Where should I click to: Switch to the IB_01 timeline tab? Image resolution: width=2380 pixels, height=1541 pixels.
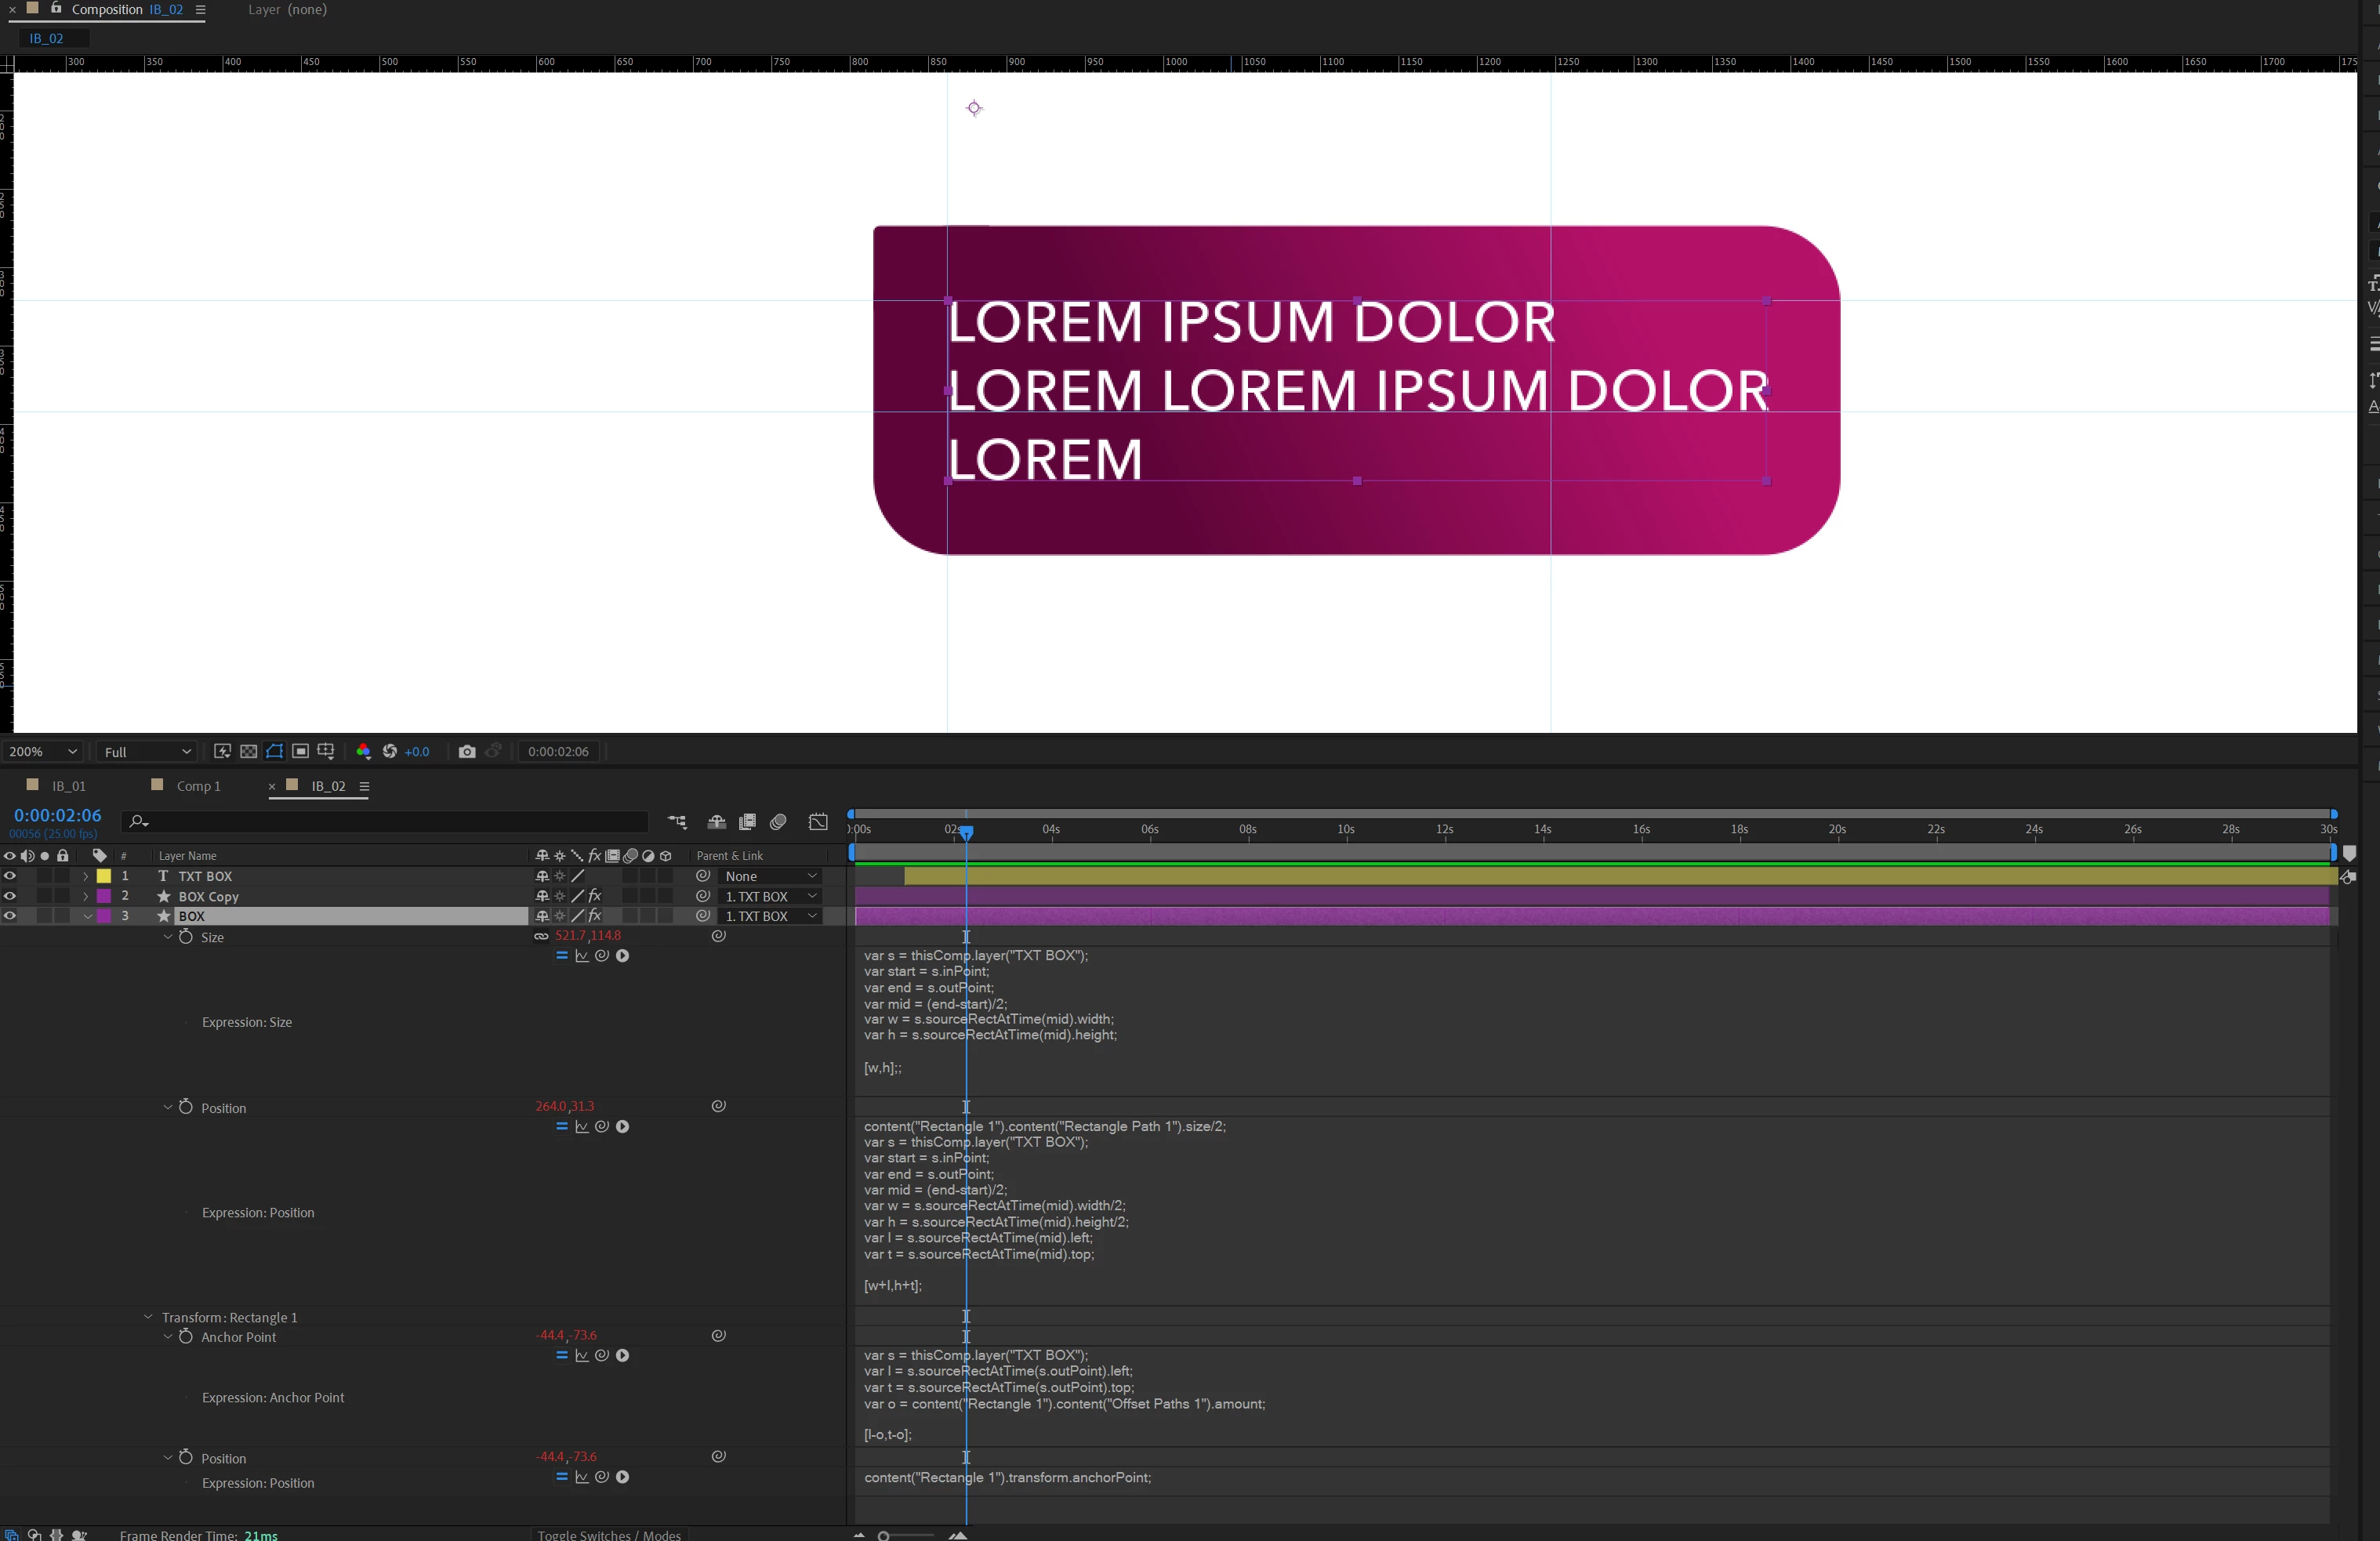pyautogui.click(x=68, y=786)
